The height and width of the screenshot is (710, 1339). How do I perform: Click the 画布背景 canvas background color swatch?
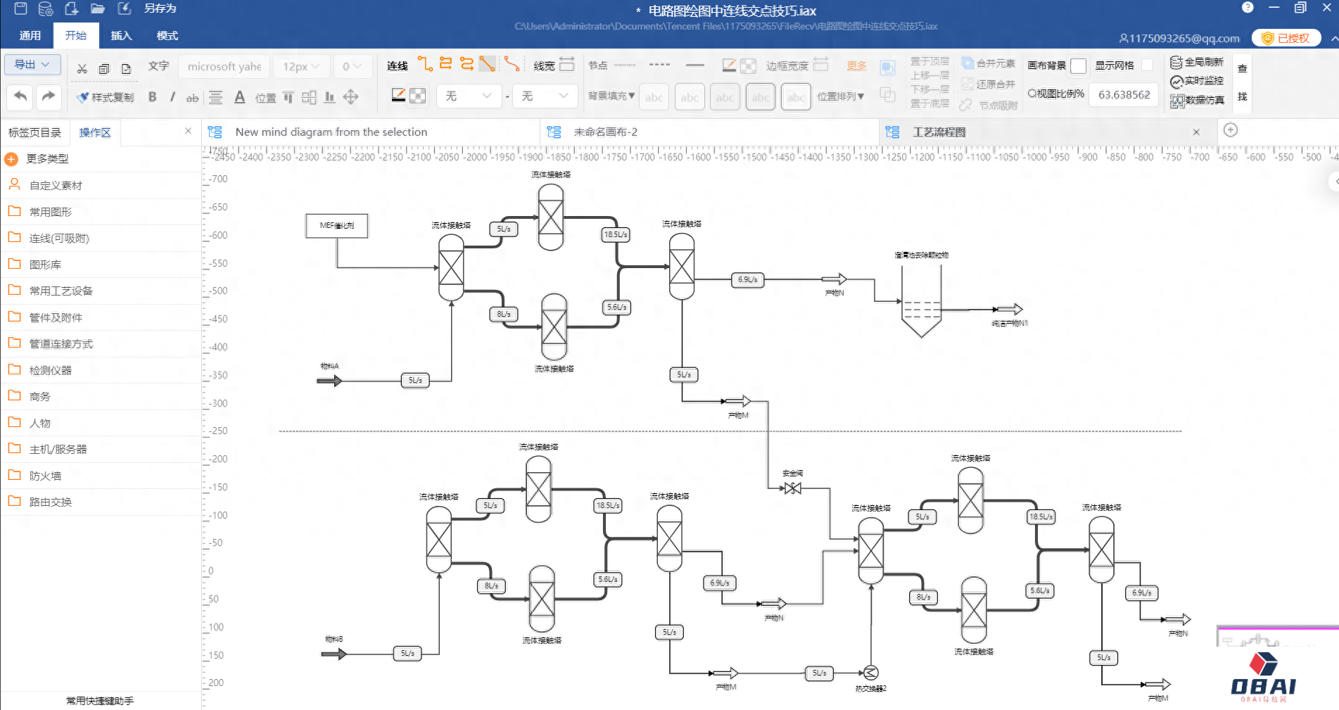click(1078, 66)
